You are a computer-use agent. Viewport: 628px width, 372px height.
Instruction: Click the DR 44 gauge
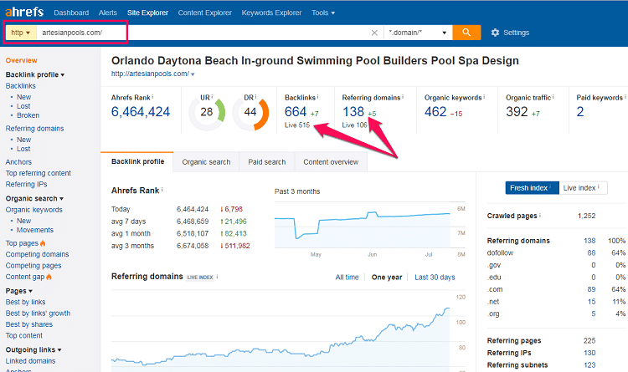(250, 112)
